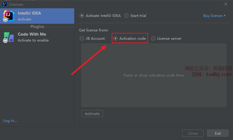The width and height of the screenshot is (233, 140).
Task: Choose License server radio option
Action: pyautogui.click(x=153, y=38)
